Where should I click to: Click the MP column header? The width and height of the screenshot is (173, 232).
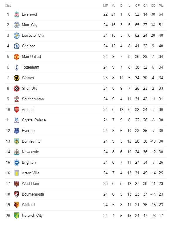105,6
